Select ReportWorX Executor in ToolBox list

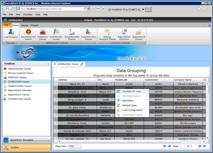point(26,90)
